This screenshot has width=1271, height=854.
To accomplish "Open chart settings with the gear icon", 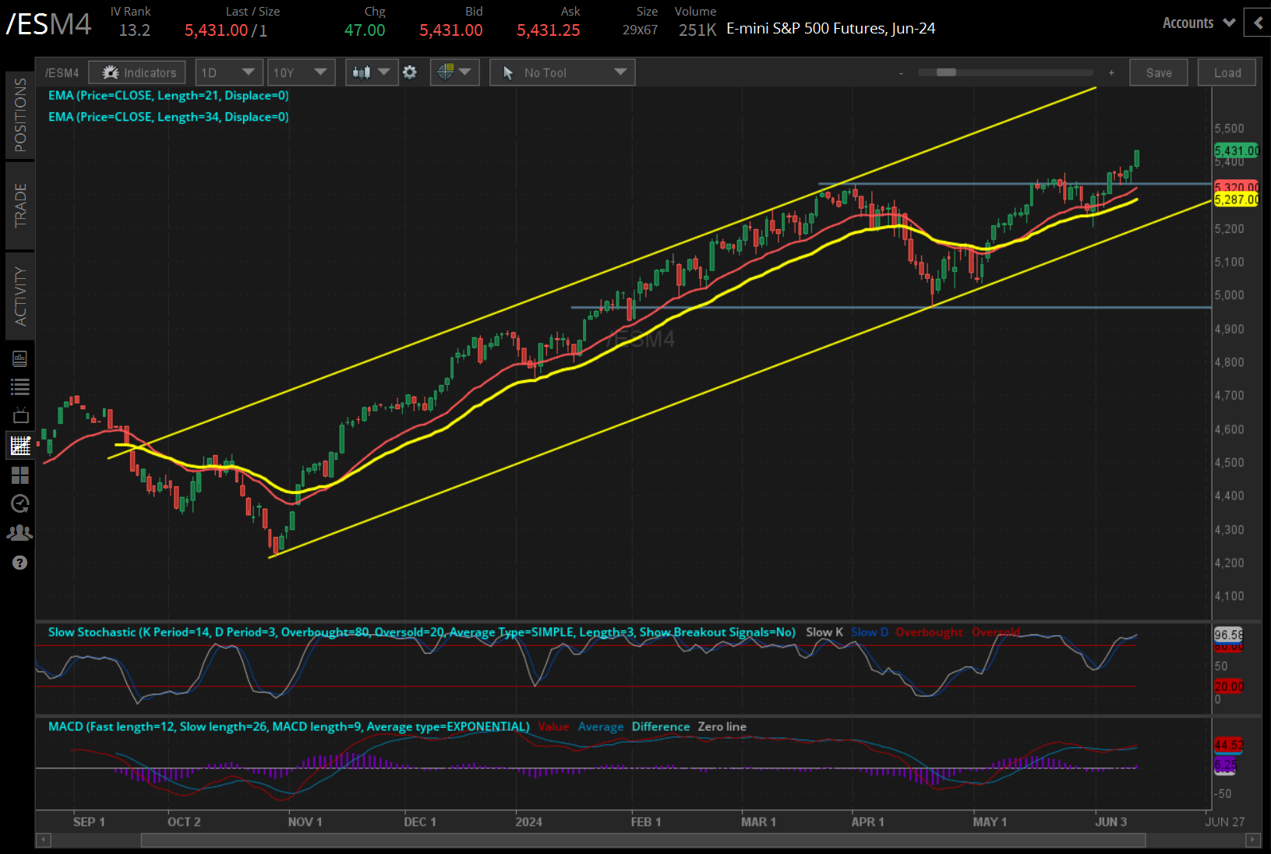I will coord(410,72).
